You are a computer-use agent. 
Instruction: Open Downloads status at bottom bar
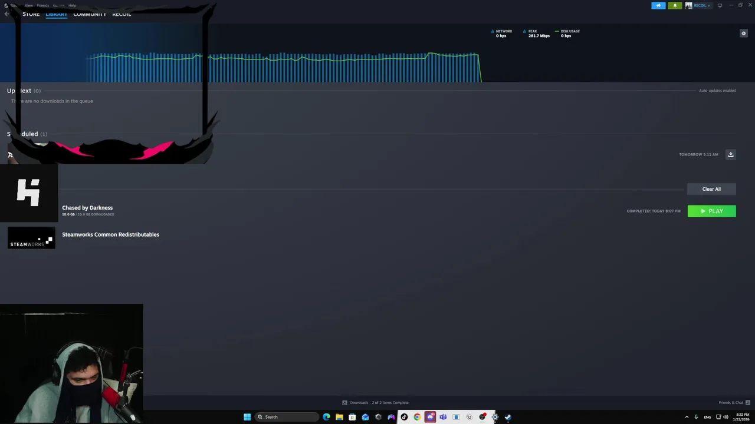point(376,403)
